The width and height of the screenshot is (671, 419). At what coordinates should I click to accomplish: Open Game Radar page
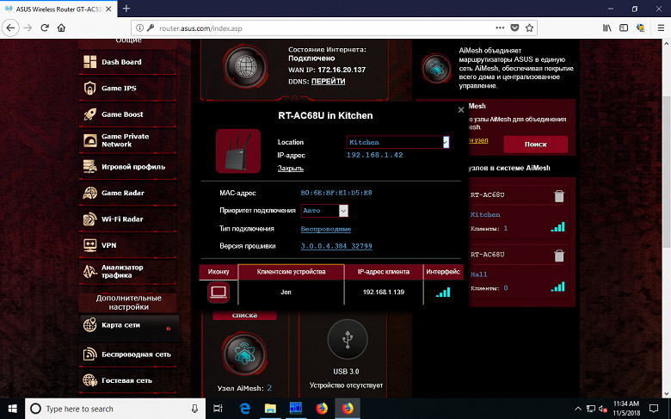(127, 193)
